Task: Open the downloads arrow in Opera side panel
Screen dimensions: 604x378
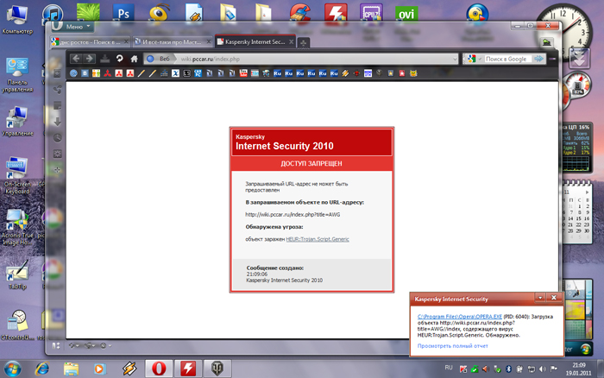Action: pyautogui.click(x=58, y=122)
